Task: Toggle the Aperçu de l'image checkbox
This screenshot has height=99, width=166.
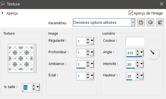Action: point(131,13)
